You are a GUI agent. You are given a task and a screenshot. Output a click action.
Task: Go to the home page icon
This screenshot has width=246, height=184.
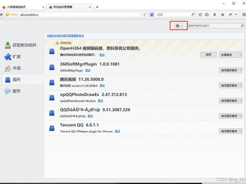(x=222, y=15)
